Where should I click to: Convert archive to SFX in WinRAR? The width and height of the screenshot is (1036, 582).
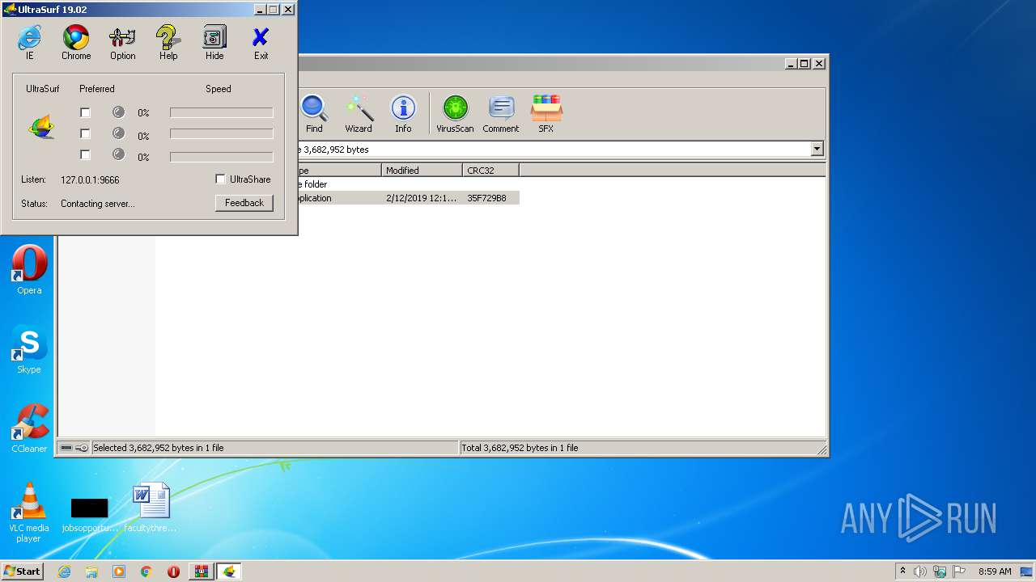(546, 113)
